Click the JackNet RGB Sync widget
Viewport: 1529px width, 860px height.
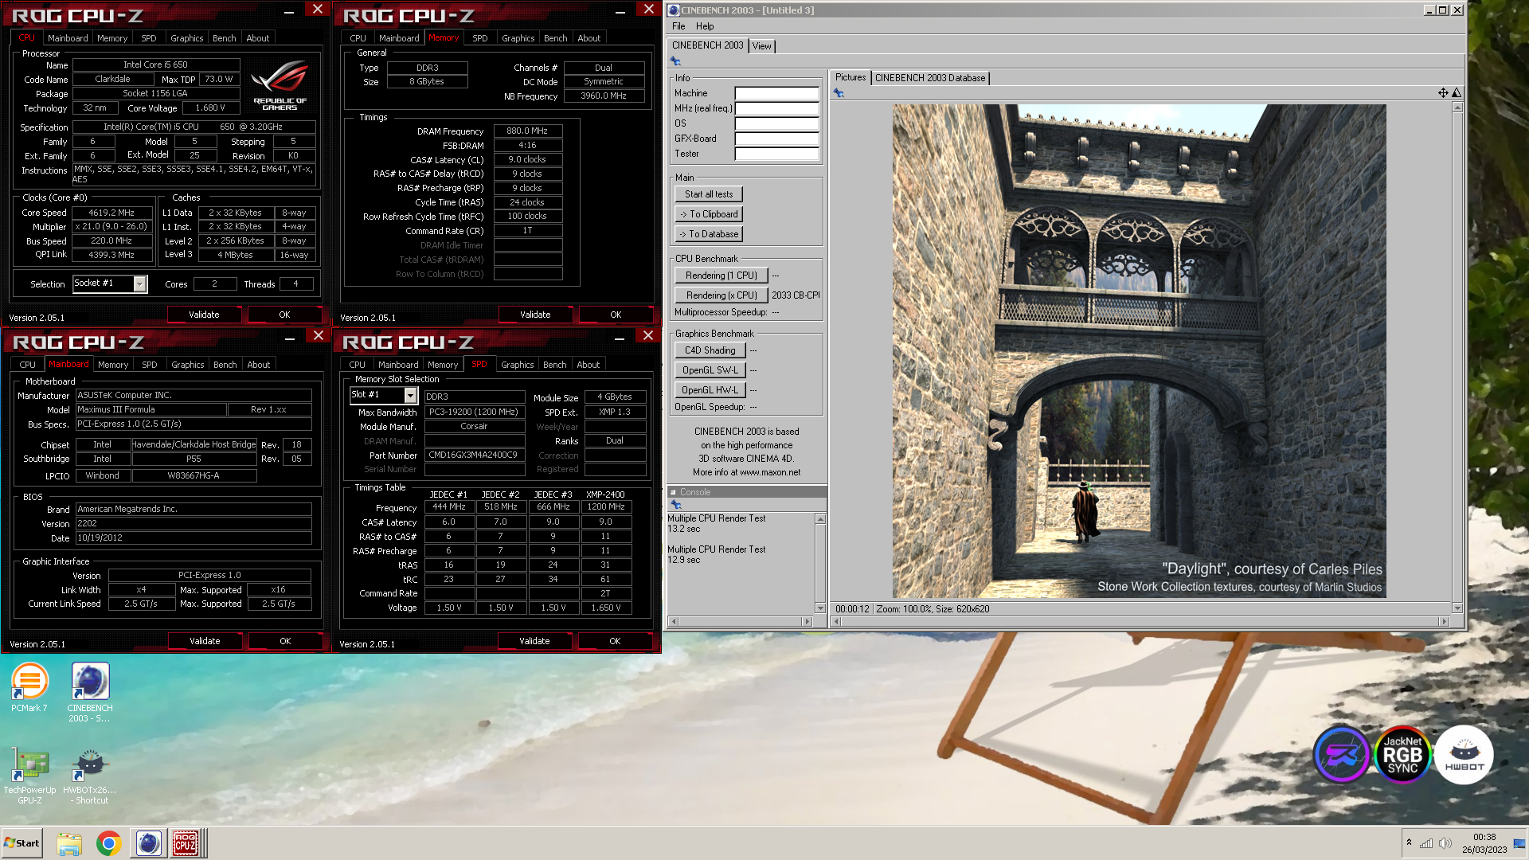1402,755
